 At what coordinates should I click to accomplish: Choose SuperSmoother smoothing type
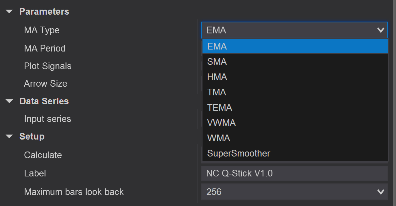238,153
